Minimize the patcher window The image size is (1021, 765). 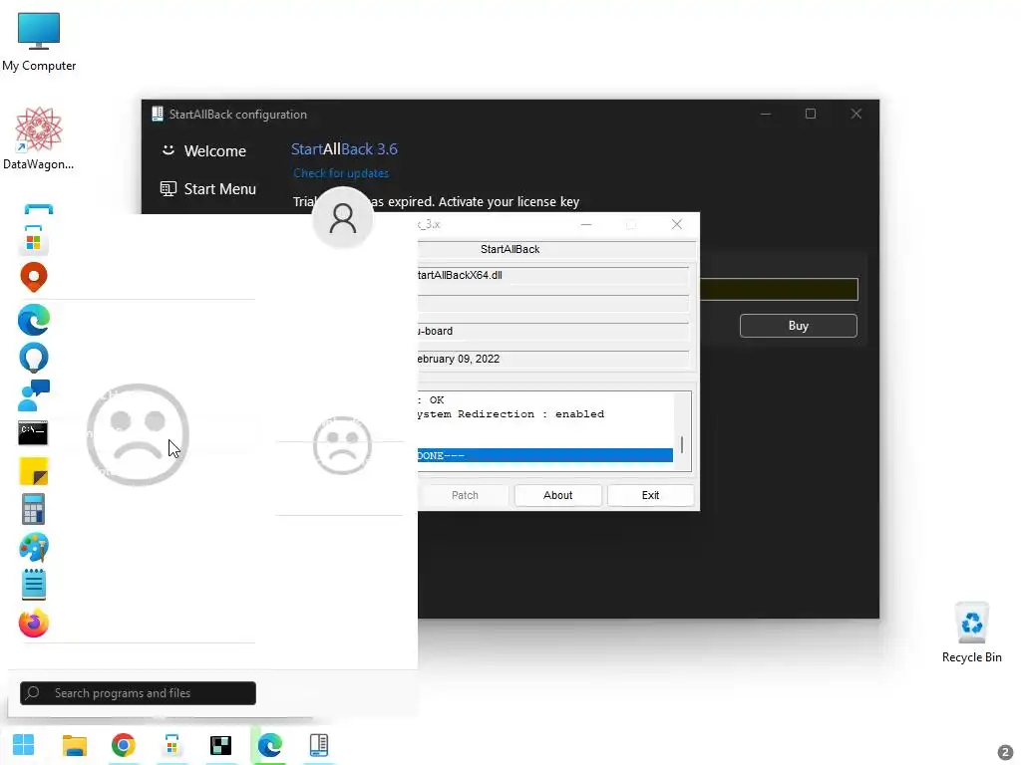(586, 224)
